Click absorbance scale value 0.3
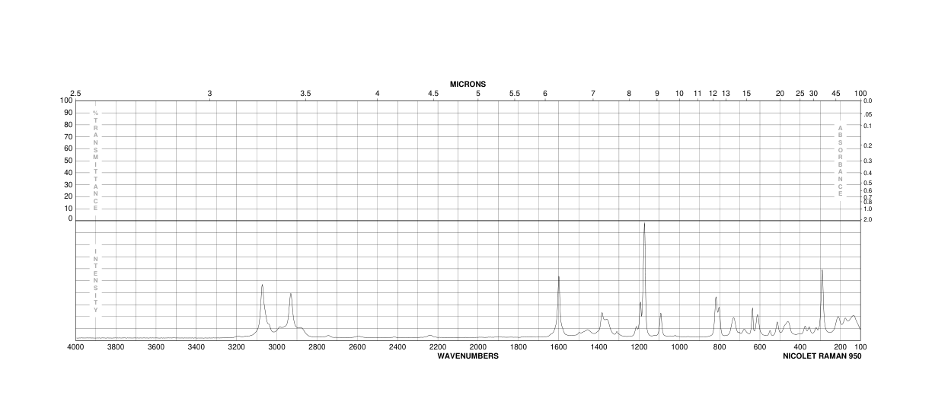Screen dimensions: 932x402 867,161
